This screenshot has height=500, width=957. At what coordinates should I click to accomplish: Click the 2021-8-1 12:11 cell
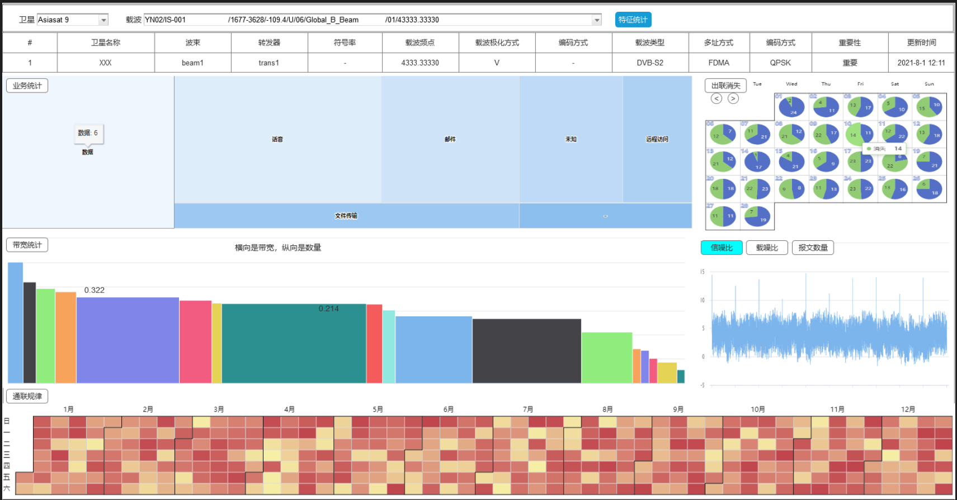pos(921,63)
